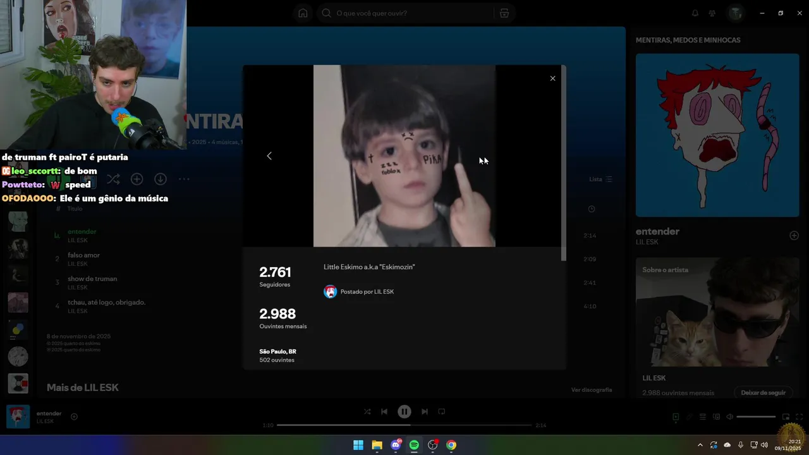809x455 pixels.
Task: Seek on the song progress bar
Action: pyautogui.click(x=404, y=425)
